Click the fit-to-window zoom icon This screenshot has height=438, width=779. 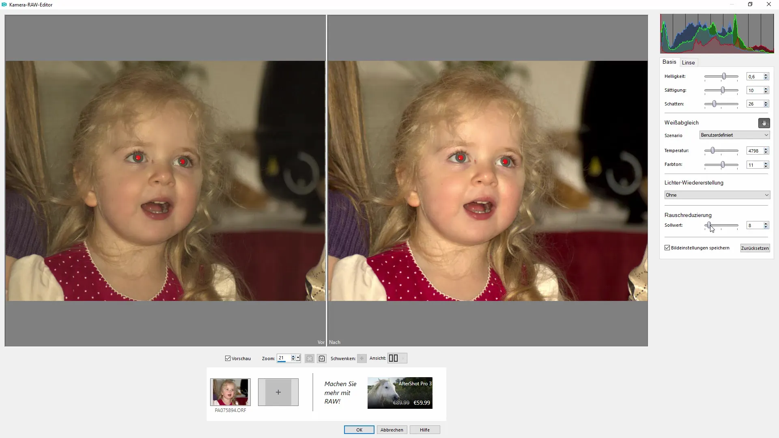click(x=310, y=359)
